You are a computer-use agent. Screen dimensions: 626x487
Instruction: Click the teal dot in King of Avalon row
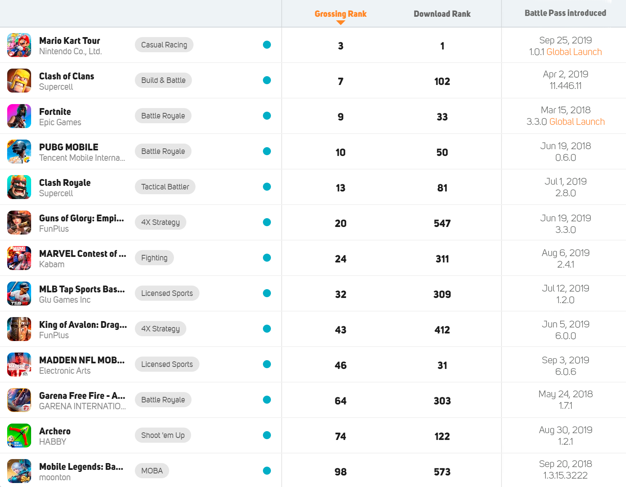(267, 329)
